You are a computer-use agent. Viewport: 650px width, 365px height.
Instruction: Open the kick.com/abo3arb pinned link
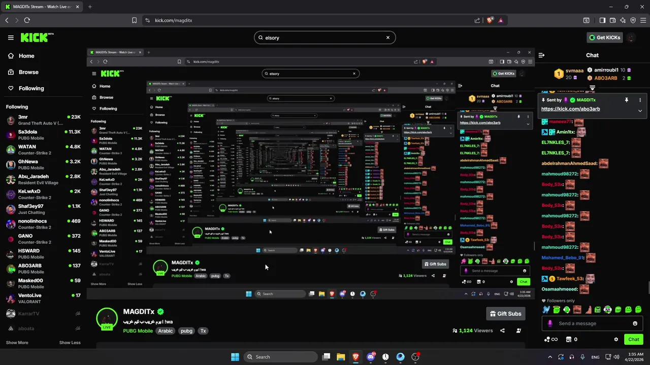click(x=570, y=109)
